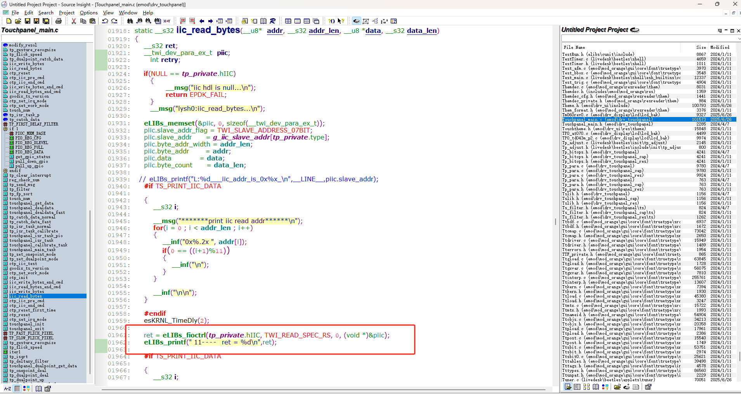
Task: Open the Search menu
Action: pos(46,12)
